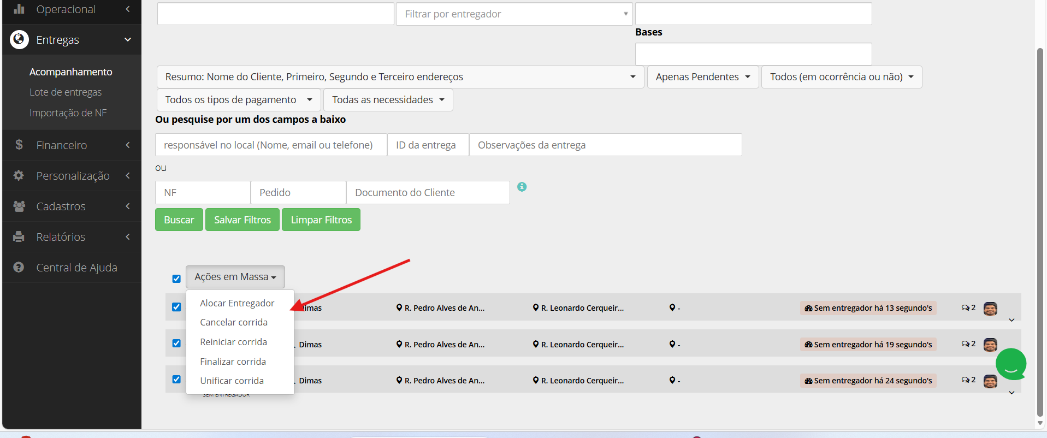
Task: Open Importação de NF in sidebar
Action: click(68, 113)
